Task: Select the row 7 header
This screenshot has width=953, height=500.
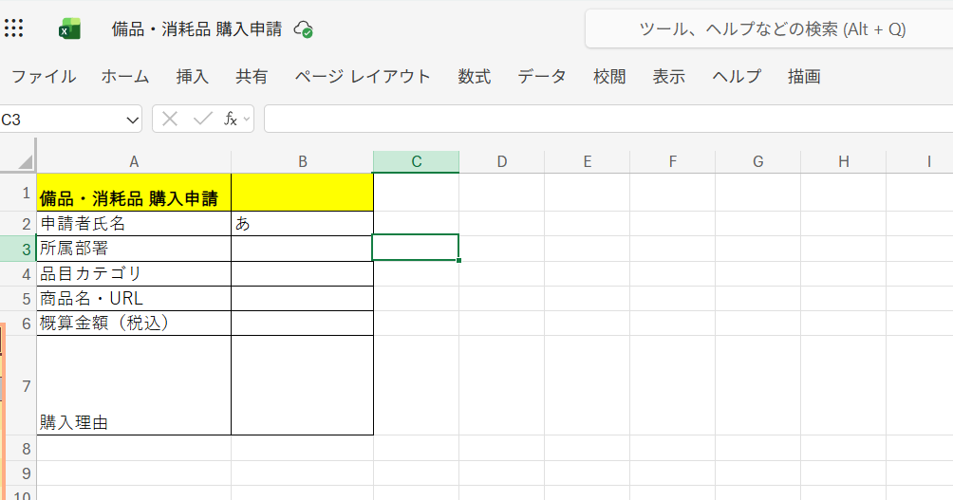Action: pos(25,385)
